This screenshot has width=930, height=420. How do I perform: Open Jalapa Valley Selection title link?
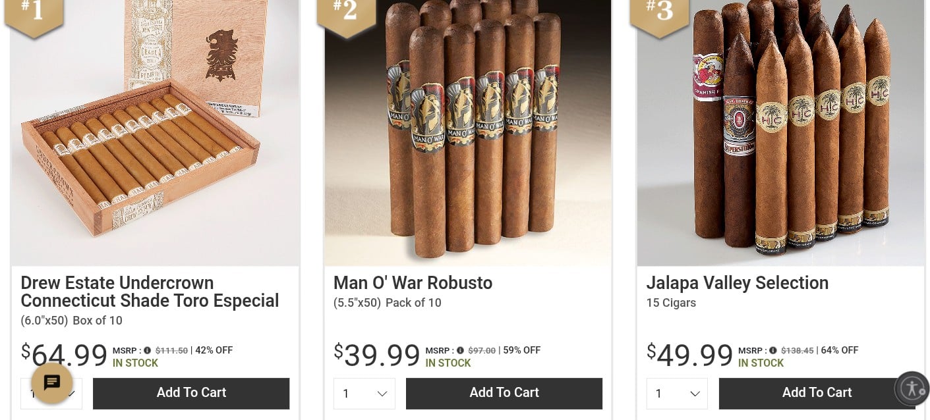coord(737,283)
